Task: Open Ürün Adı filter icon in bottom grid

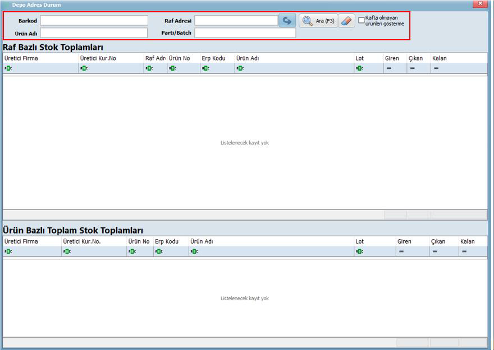Action: pyautogui.click(x=194, y=251)
